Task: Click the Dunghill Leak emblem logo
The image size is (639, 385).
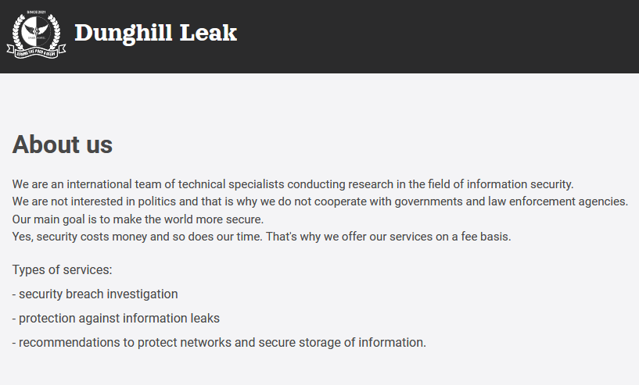Action: click(36, 34)
